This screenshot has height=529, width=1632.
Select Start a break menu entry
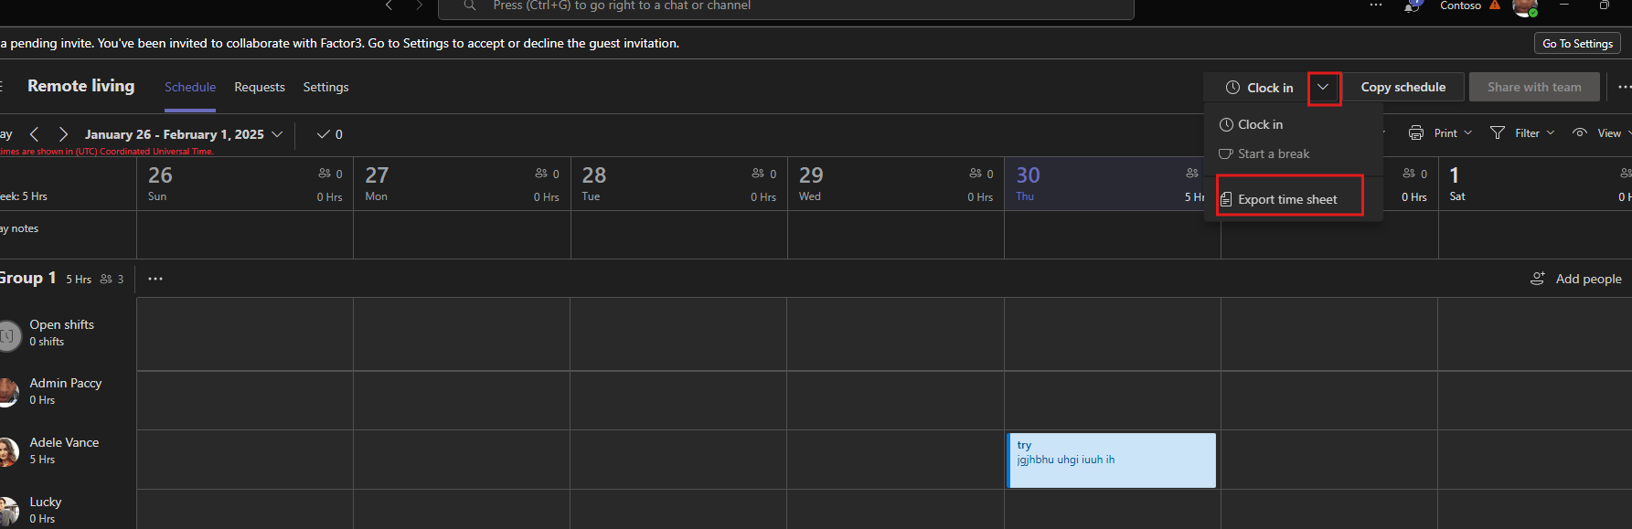point(1273,153)
